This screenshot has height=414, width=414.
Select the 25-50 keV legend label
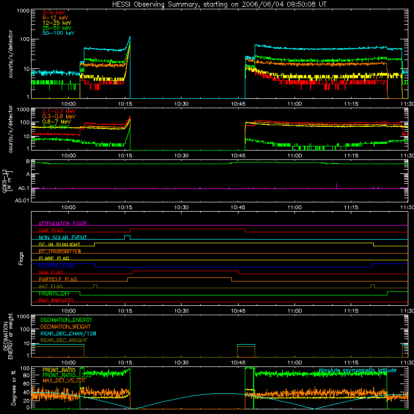56,28
